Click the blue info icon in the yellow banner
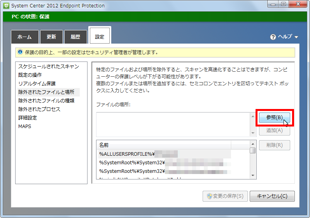The width and height of the screenshot is (310, 218). pos(20,52)
